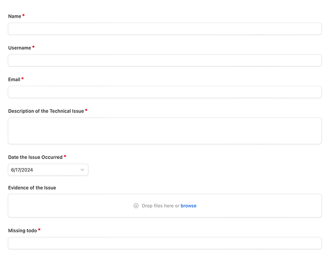Click the red asterisk next to Email
The width and height of the screenshot is (329, 257).
[x=22, y=79]
